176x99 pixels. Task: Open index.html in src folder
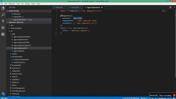[29, 71]
